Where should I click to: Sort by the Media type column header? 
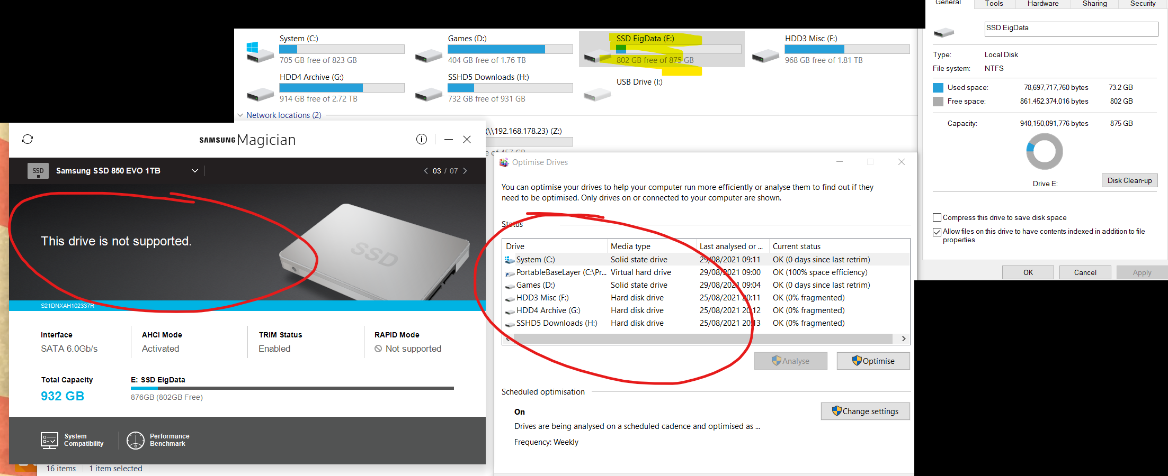pos(652,246)
